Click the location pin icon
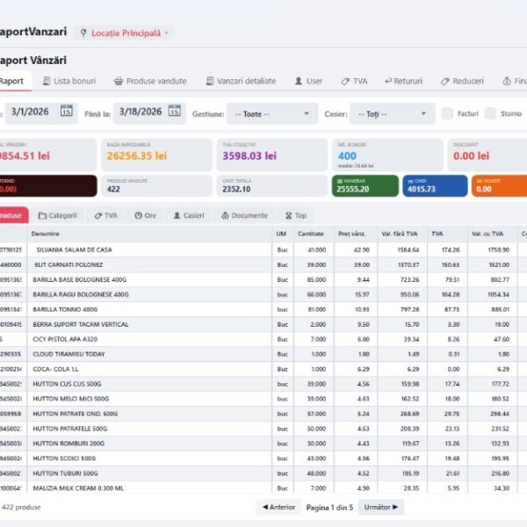This screenshot has width=527, height=527. (83, 32)
